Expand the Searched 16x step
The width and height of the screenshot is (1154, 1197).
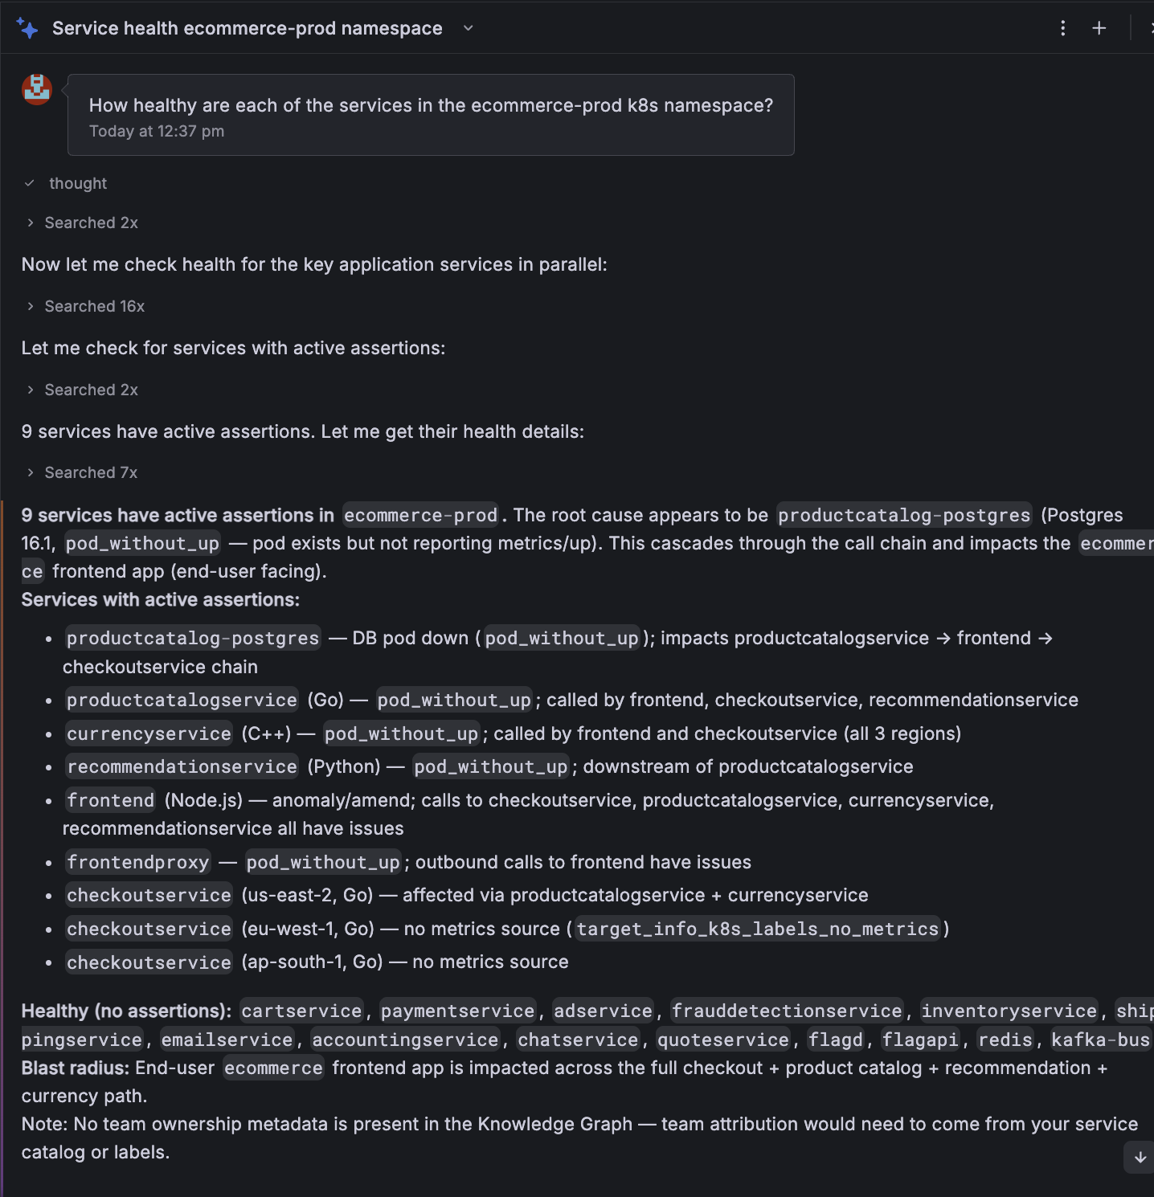click(x=85, y=306)
